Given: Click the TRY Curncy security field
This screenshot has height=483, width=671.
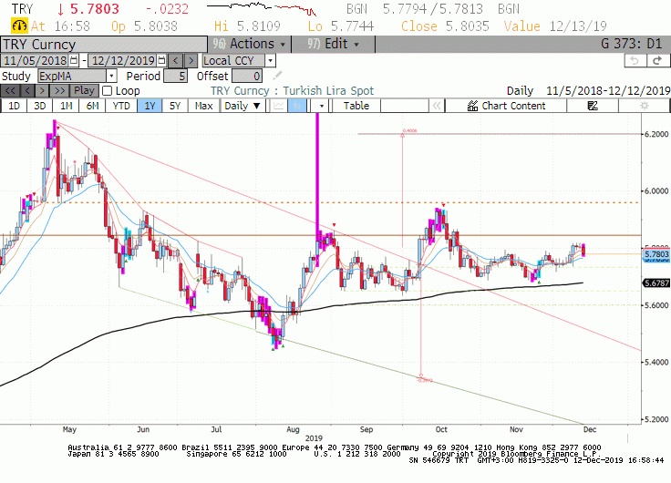Looking at the screenshot, I should (104, 45).
